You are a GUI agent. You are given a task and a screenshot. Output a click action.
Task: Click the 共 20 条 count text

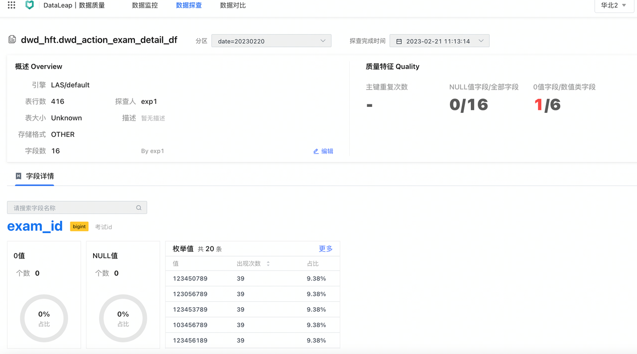[210, 249]
